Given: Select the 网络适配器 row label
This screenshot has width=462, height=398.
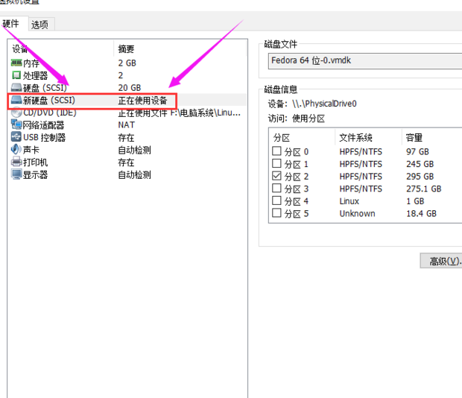Looking at the screenshot, I should pyautogui.click(x=44, y=125).
